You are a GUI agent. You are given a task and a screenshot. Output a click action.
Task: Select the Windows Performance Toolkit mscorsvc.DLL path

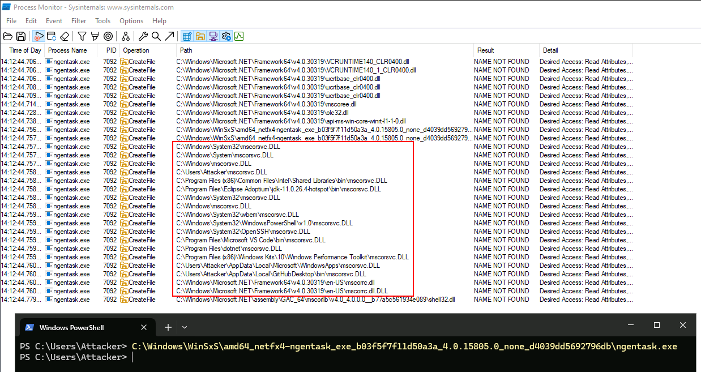[x=292, y=257]
